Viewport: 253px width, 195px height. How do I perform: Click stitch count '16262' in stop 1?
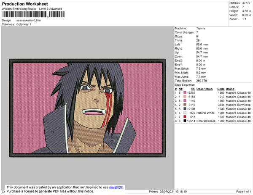click(x=191, y=93)
